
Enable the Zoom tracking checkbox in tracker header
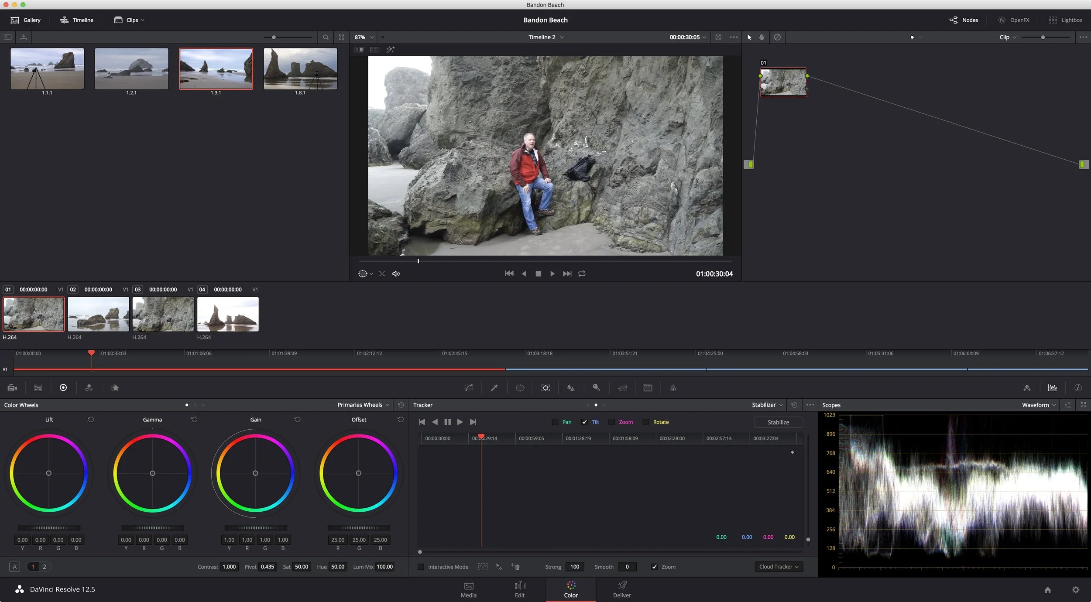(612, 422)
